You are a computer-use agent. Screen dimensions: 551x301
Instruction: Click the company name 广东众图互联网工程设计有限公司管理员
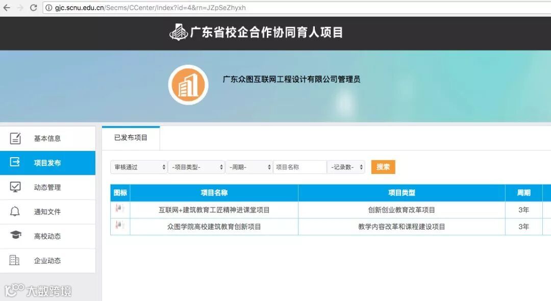pyautogui.click(x=291, y=80)
